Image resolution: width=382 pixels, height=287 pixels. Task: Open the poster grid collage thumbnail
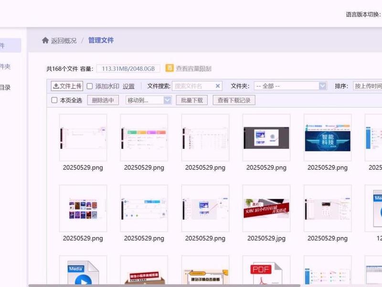point(83,208)
